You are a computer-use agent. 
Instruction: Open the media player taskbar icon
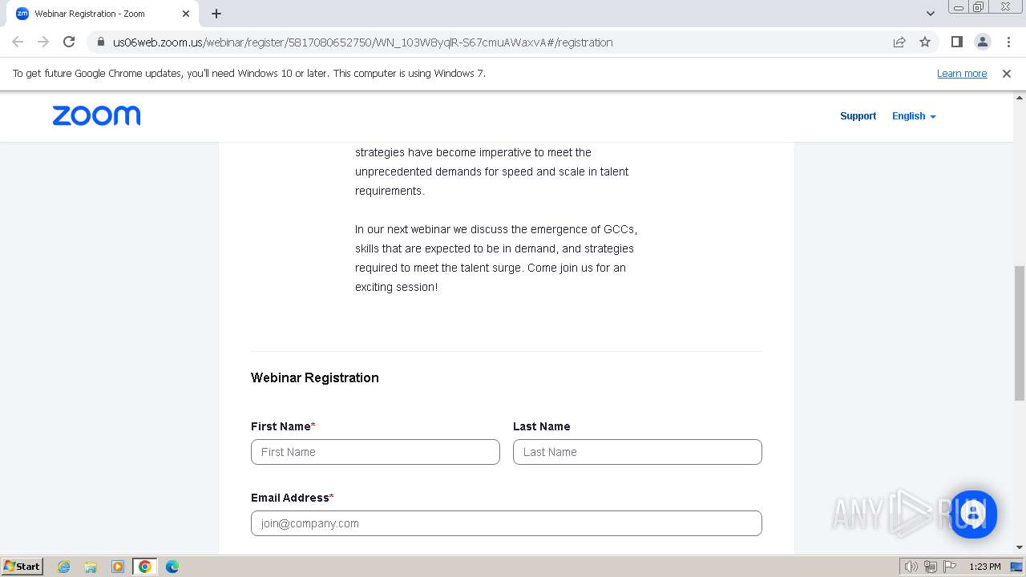coord(118,567)
